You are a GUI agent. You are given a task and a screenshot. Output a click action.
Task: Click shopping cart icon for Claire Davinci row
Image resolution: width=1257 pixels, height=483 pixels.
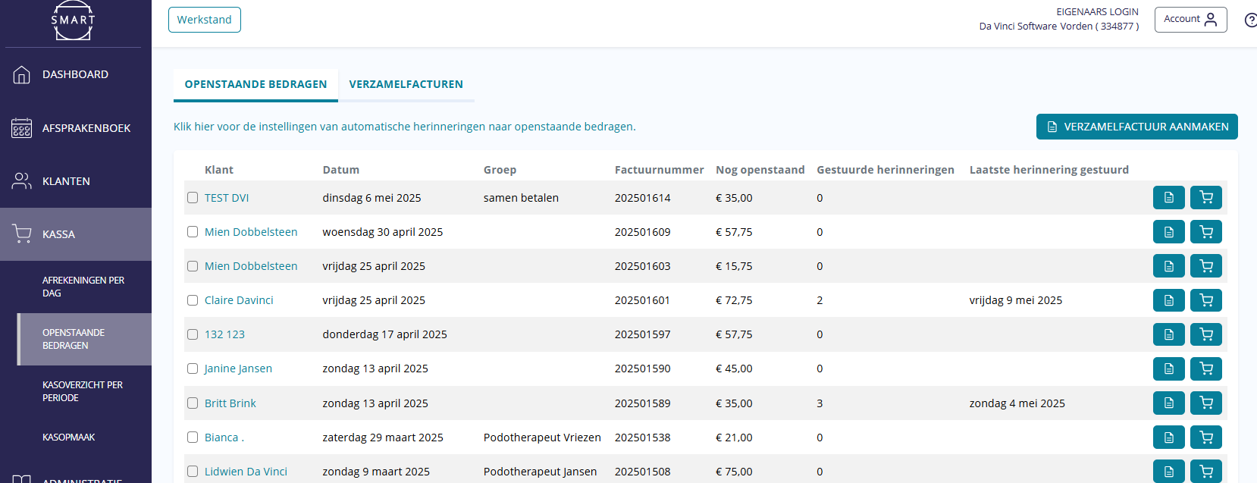pos(1205,300)
